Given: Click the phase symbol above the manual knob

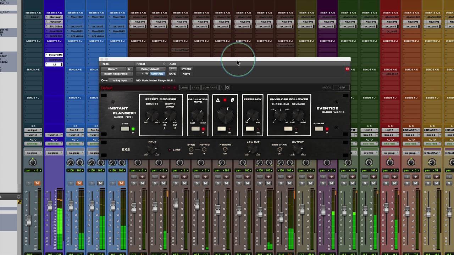Looking at the screenshot, I should [x=232, y=100].
